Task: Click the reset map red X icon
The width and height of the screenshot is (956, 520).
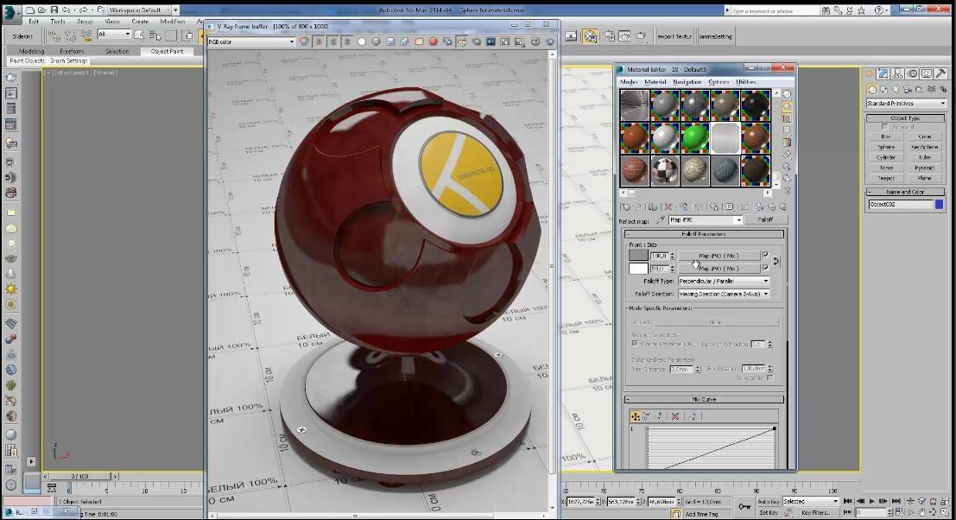Action: (668, 207)
